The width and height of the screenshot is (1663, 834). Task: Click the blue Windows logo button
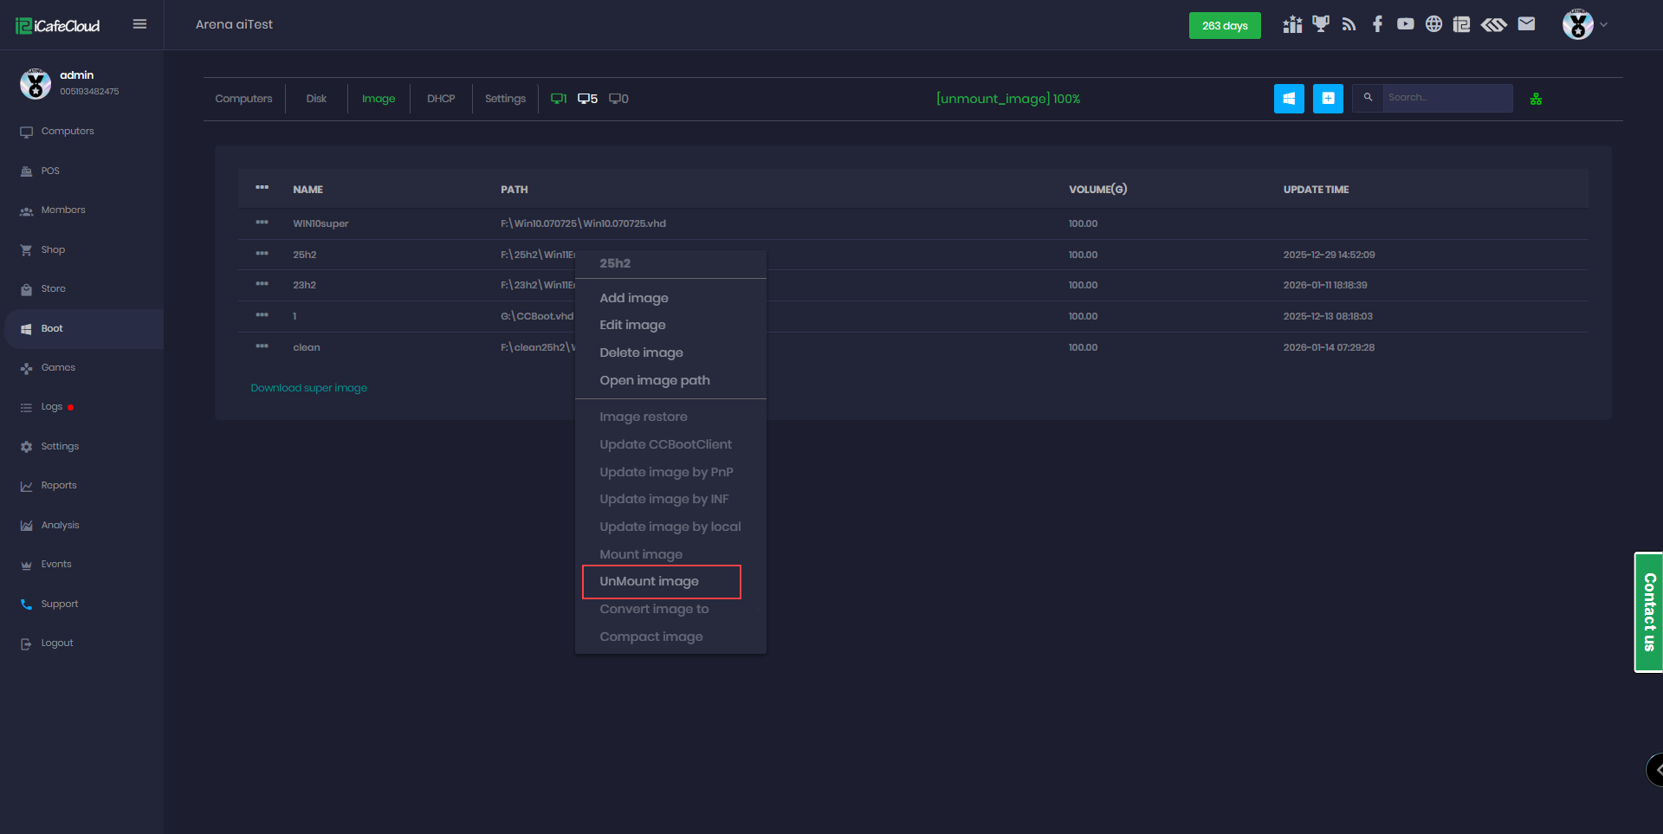pyautogui.click(x=1289, y=99)
